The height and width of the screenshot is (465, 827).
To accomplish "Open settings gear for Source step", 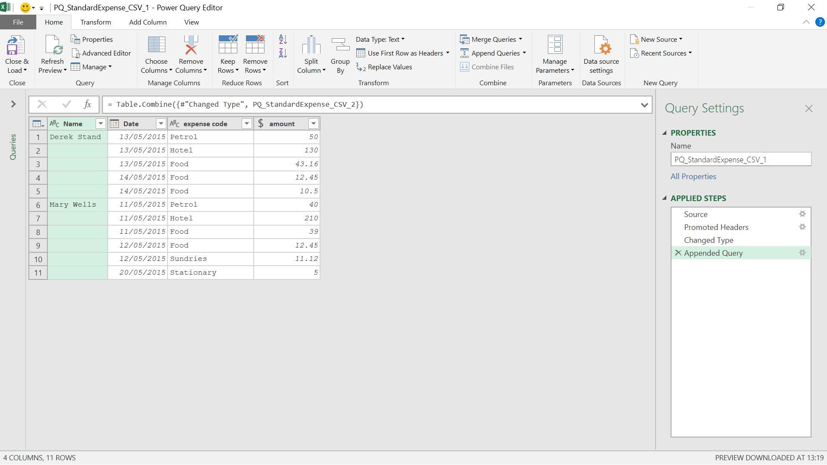I will 802,214.
